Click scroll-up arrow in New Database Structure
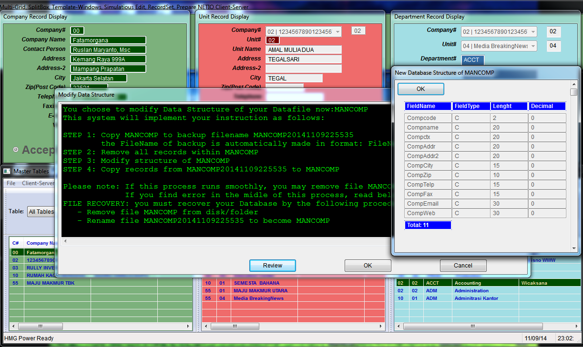 click(x=574, y=85)
